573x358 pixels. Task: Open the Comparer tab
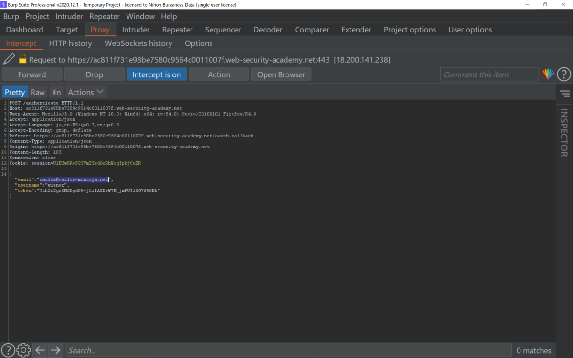(x=312, y=30)
